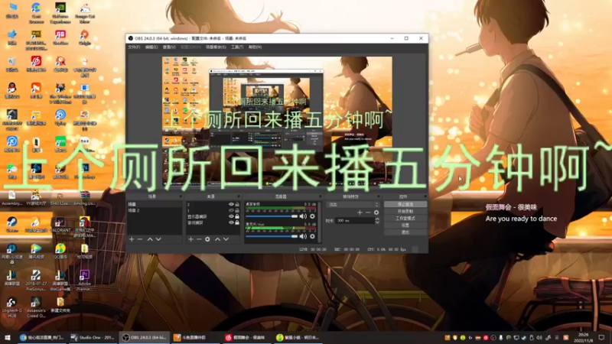The height and width of the screenshot is (344, 612).
Task: Adjust the 麦克风/Aux volume slider
Action: click(272, 236)
